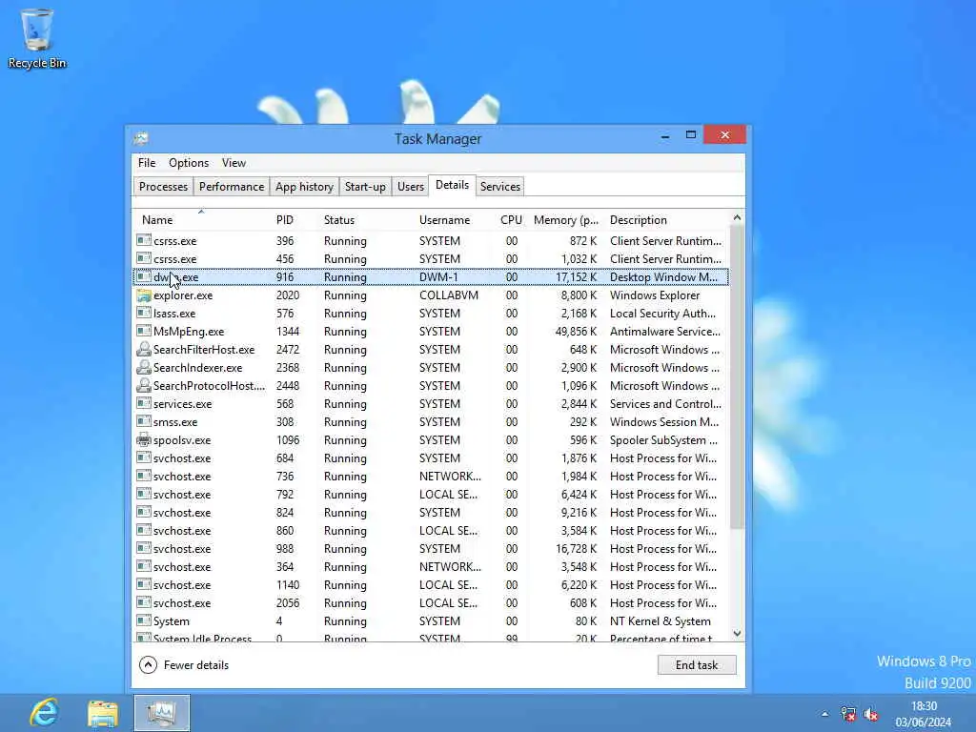The image size is (976, 732).
Task: Switch to the App history tab
Action: pos(304,187)
